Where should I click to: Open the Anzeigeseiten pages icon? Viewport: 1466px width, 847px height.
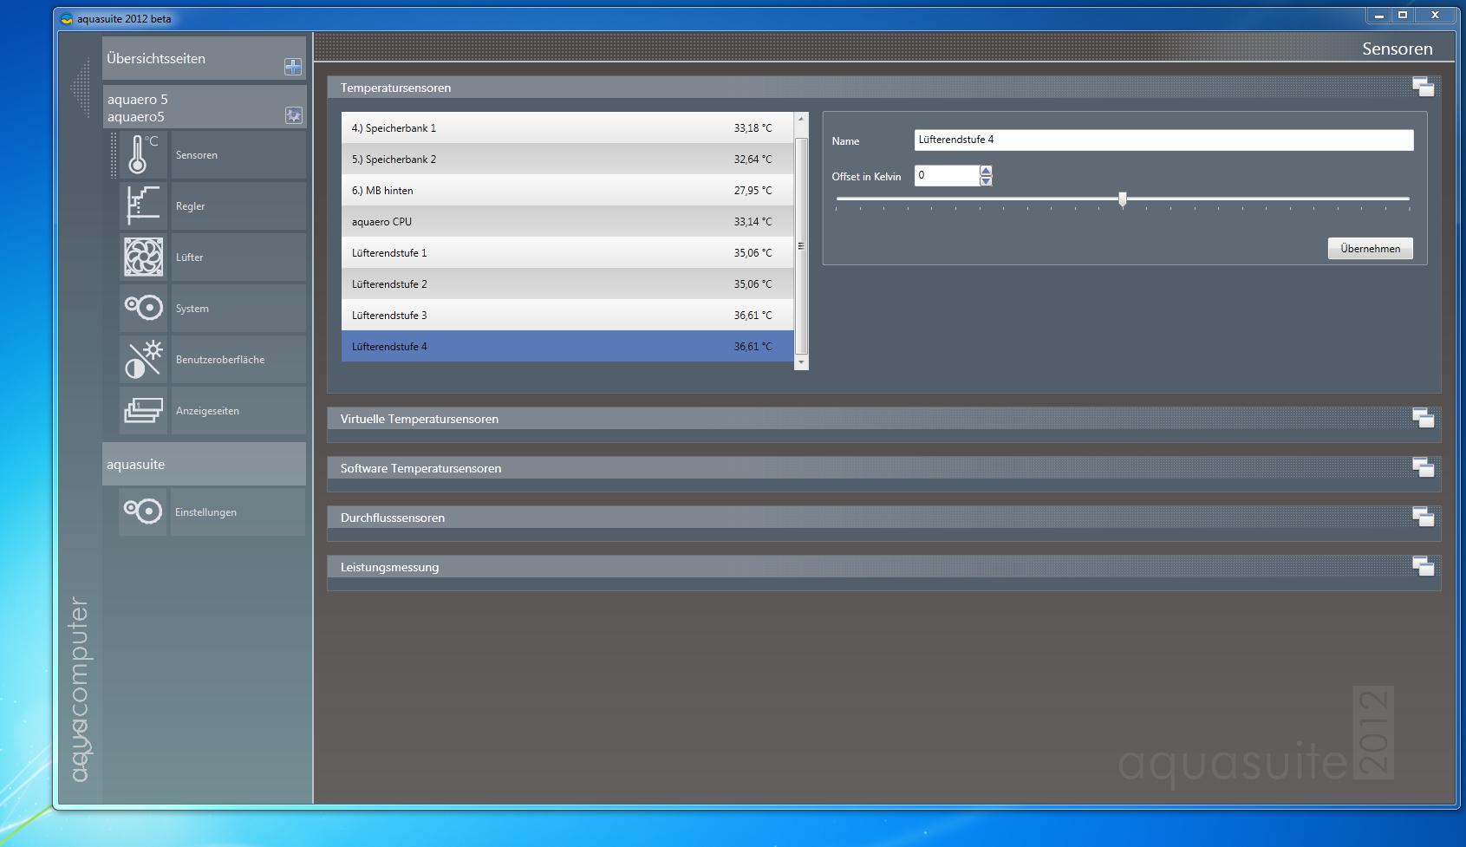pyautogui.click(x=143, y=410)
